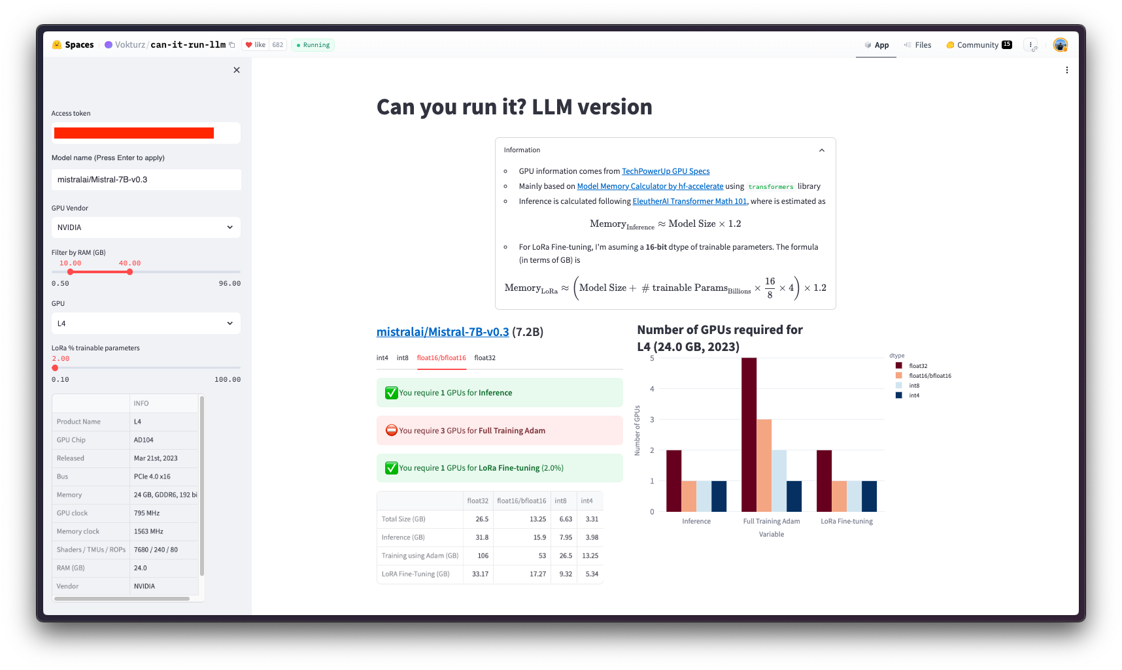Click the GPU info table vertical scrollbar
This screenshot has width=1122, height=670.
(202, 485)
